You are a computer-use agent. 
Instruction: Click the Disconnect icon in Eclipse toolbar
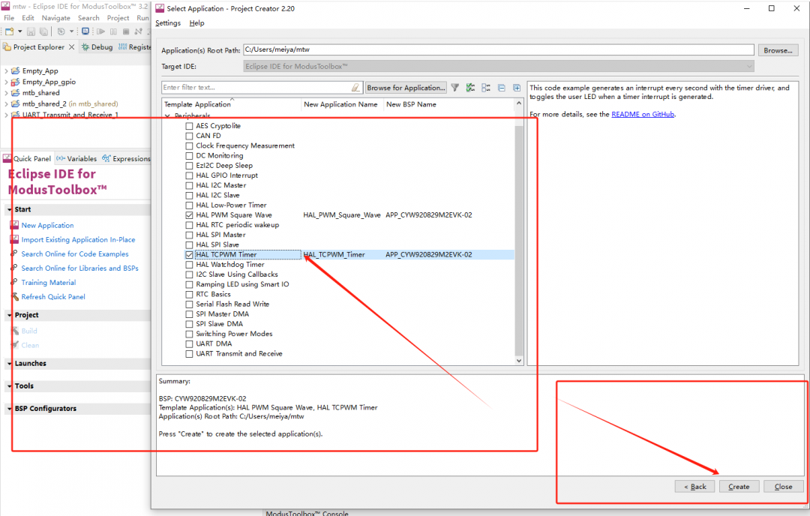pyautogui.click(x=139, y=31)
